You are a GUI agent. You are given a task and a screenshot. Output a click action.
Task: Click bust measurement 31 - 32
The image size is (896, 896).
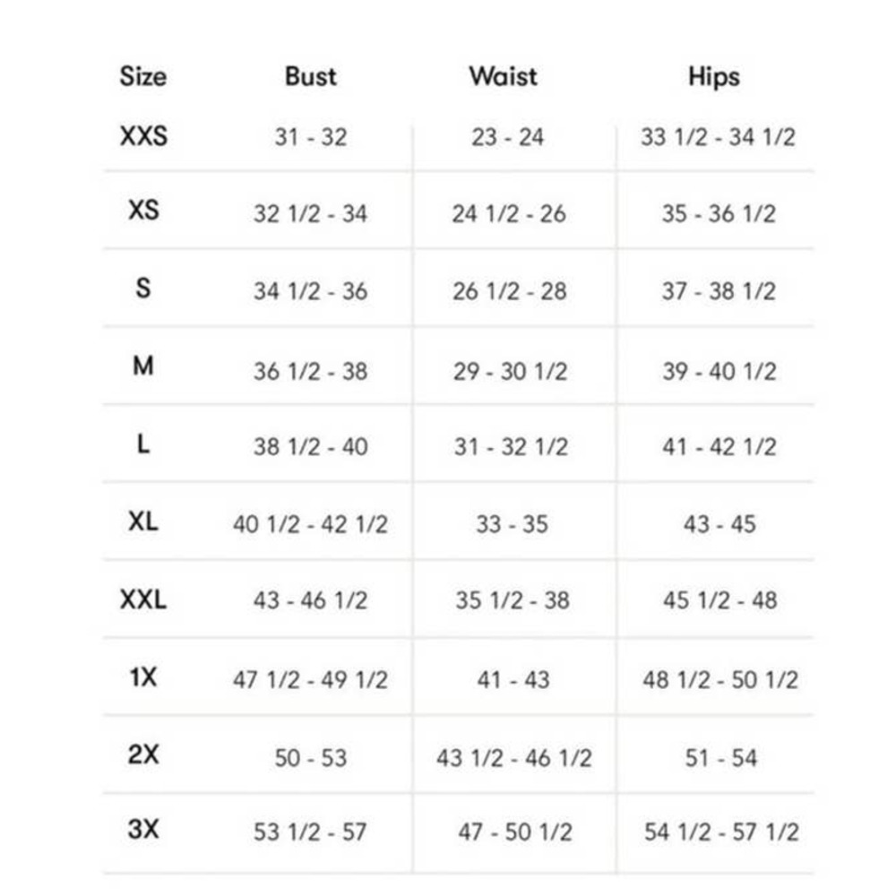pyautogui.click(x=310, y=138)
